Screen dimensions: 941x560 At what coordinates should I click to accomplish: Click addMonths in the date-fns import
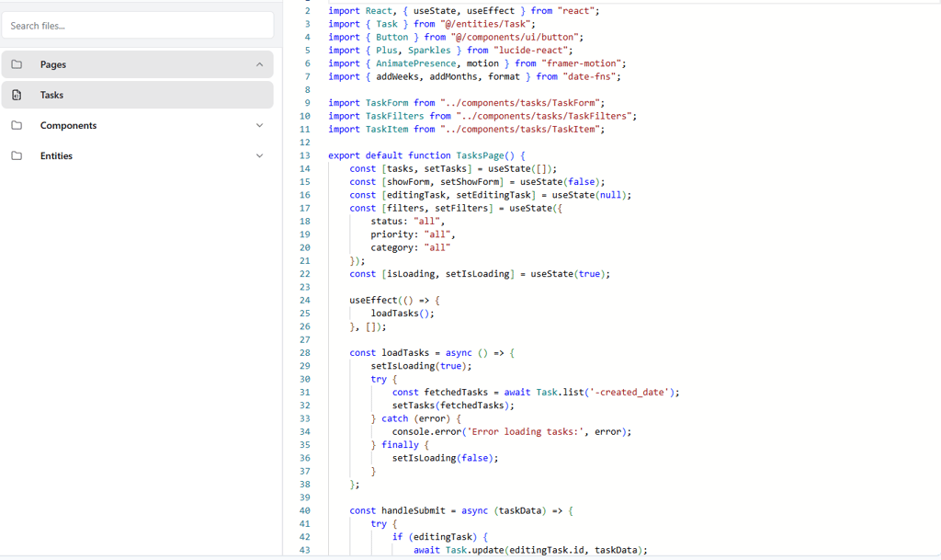pyautogui.click(x=453, y=77)
